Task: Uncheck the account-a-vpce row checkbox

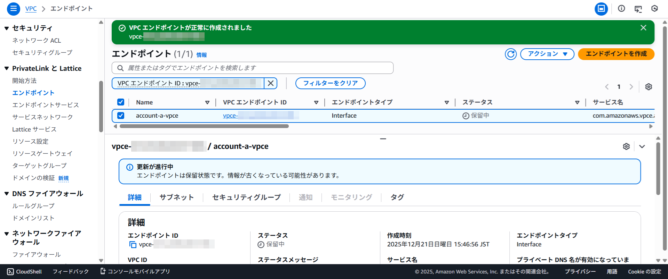Action: pyautogui.click(x=121, y=116)
